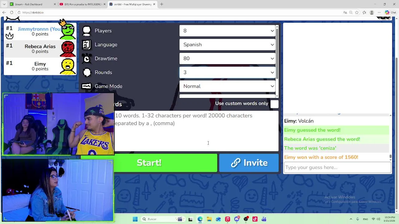
Task: Click the Jimmytronnn (You) player name
Action: [40, 29]
